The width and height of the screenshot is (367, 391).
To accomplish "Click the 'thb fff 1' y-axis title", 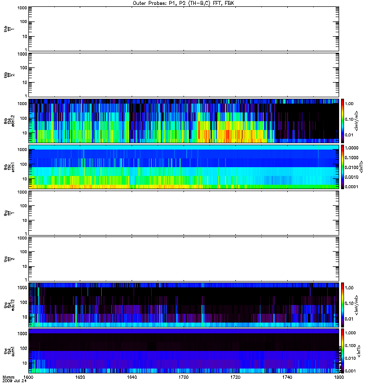I will point(9,29).
